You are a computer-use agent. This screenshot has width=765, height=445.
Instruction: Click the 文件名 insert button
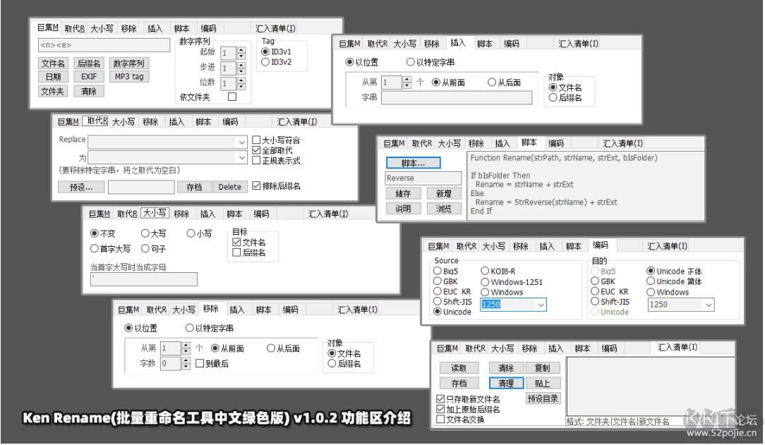(x=54, y=63)
